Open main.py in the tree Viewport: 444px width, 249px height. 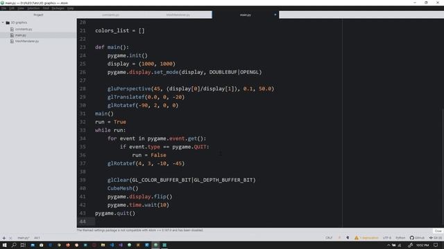20,35
